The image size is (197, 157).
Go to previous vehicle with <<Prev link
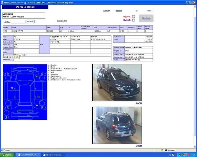tap(106, 11)
